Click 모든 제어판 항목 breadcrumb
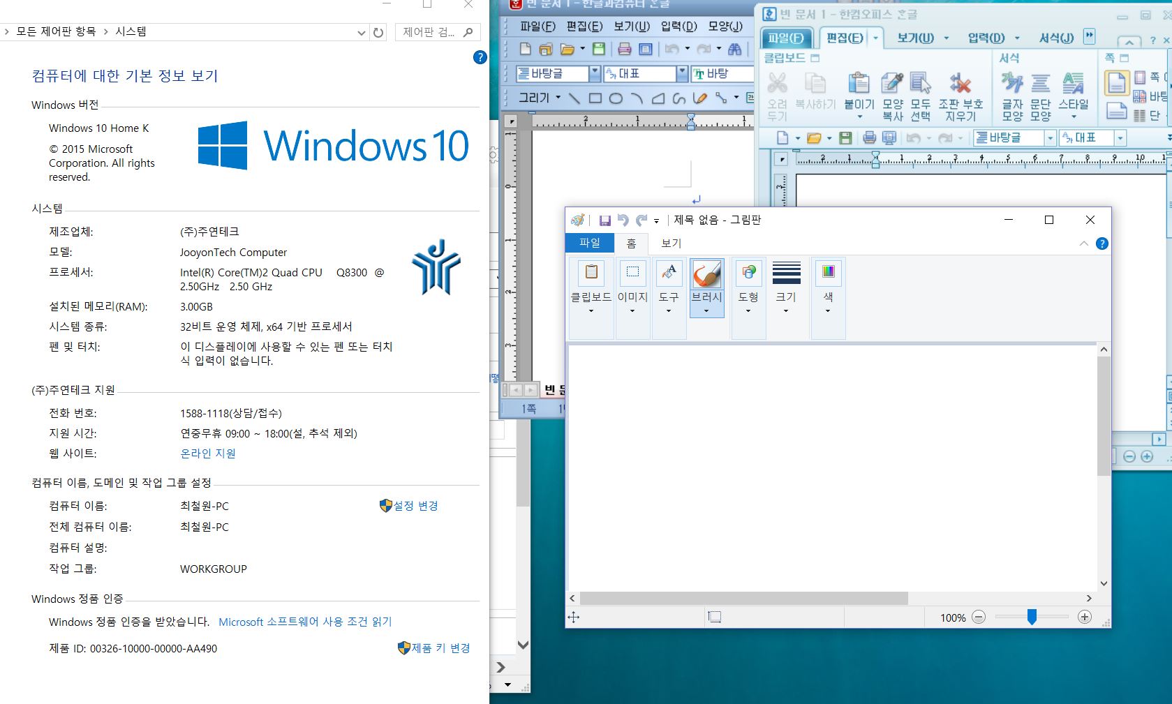This screenshot has height=704, width=1172. coord(56,31)
